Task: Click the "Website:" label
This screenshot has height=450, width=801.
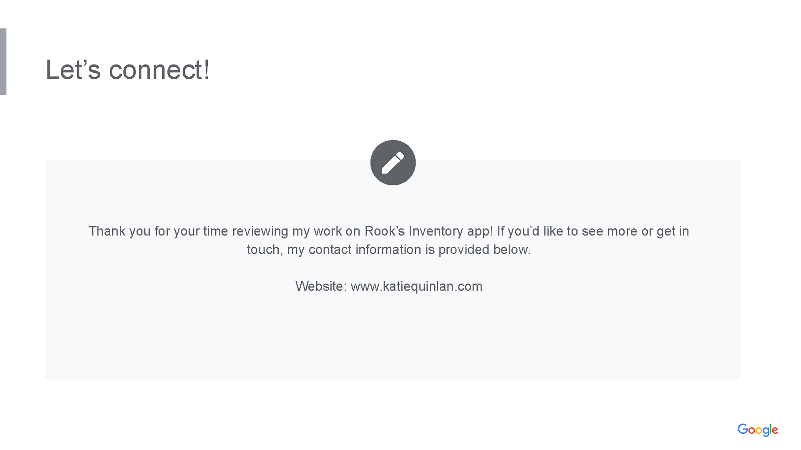Action: point(321,286)
